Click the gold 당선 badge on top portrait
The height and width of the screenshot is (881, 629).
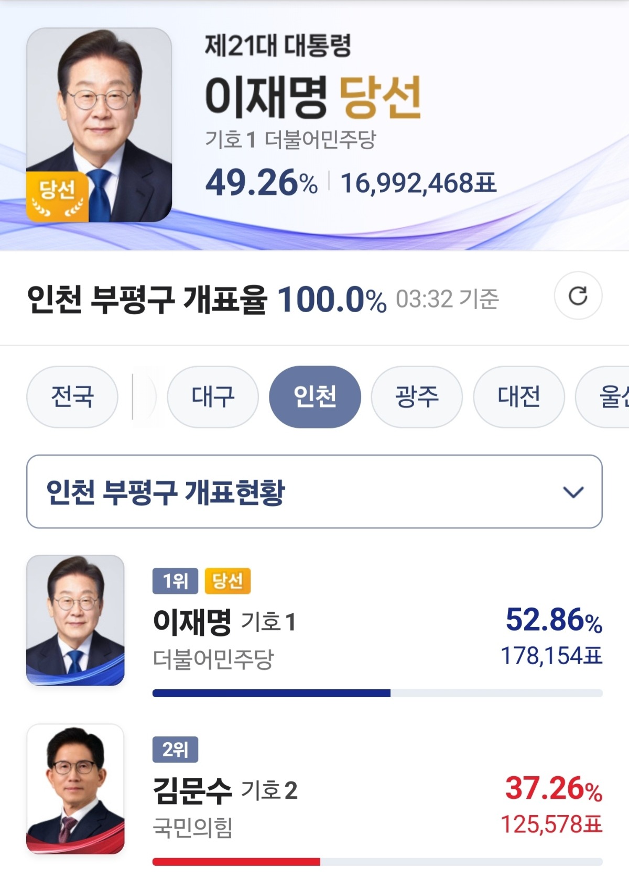(x=57, y=196)
